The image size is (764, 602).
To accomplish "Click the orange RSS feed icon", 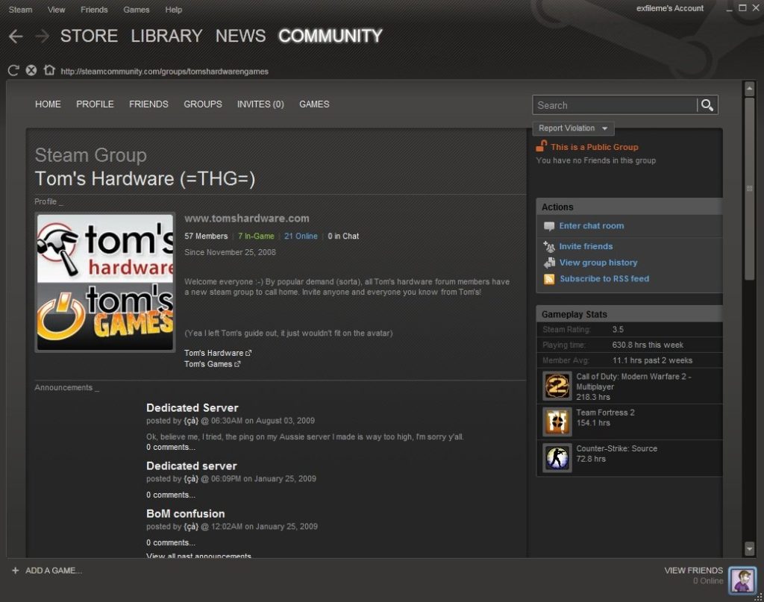I will pos(549,279).
